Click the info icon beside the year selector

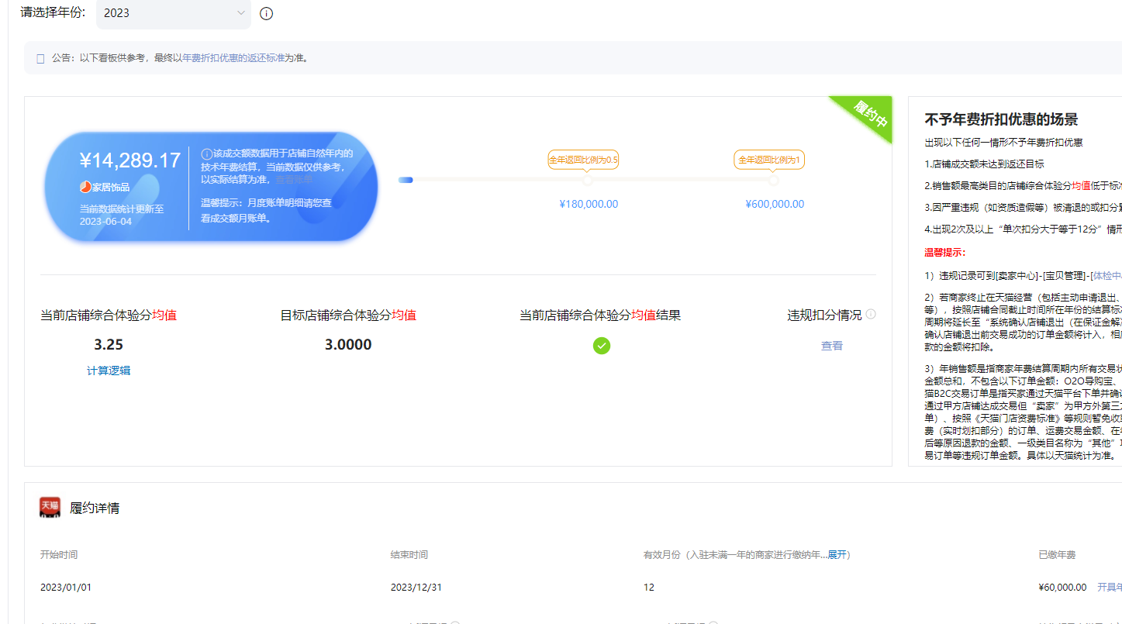pos(266,13)
